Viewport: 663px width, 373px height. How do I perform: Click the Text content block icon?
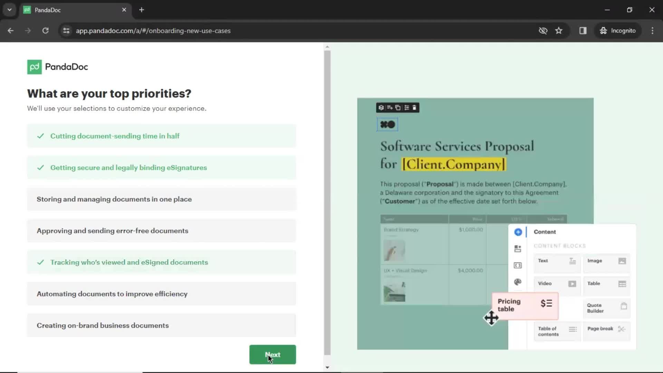pos(573,260)
